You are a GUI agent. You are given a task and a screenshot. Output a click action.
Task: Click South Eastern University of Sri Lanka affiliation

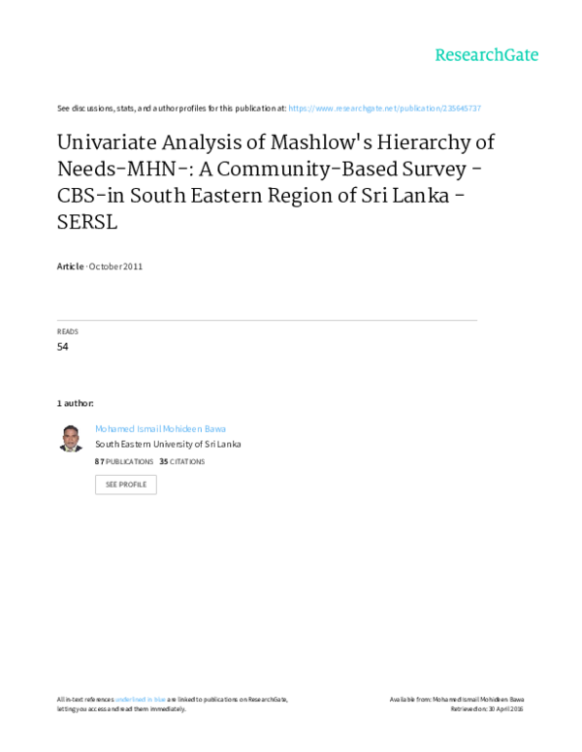[x=168, y=444]
